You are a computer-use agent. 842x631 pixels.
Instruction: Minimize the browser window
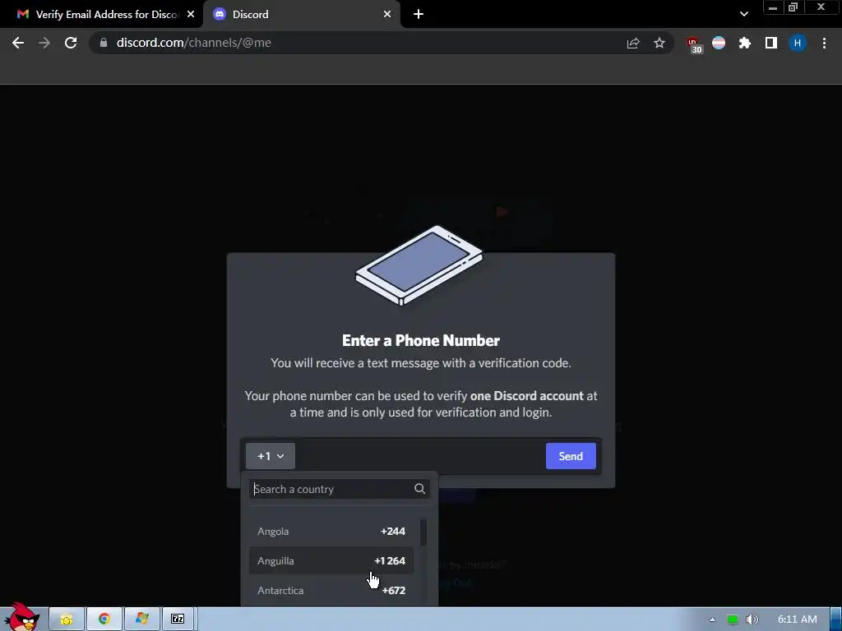pos(772,7)
